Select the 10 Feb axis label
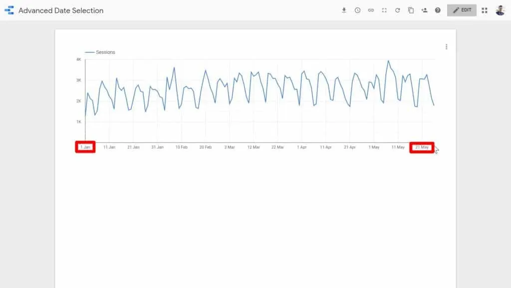 tap(181, 147)
